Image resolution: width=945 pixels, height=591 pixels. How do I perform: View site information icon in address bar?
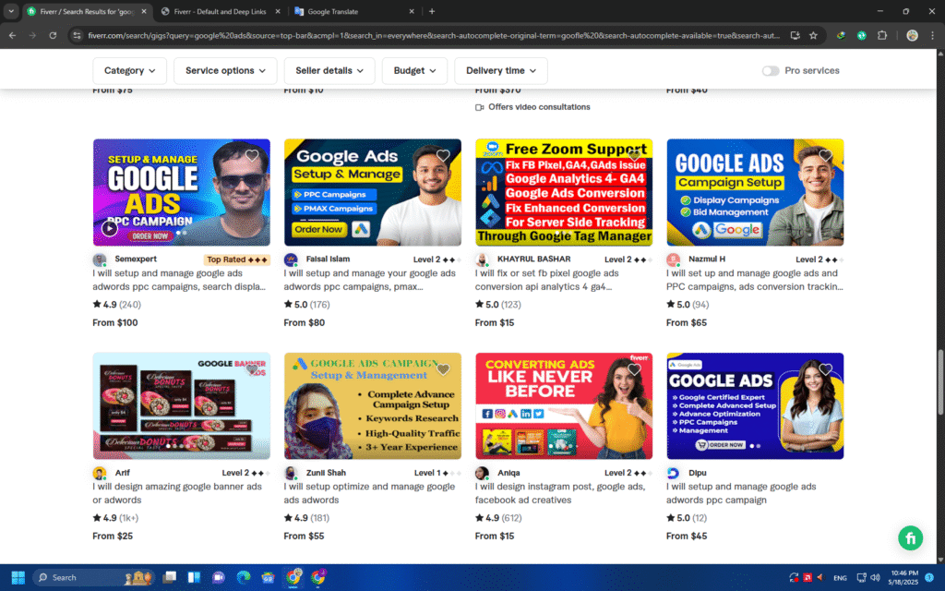pyautogui.click(x=77, y=36)
